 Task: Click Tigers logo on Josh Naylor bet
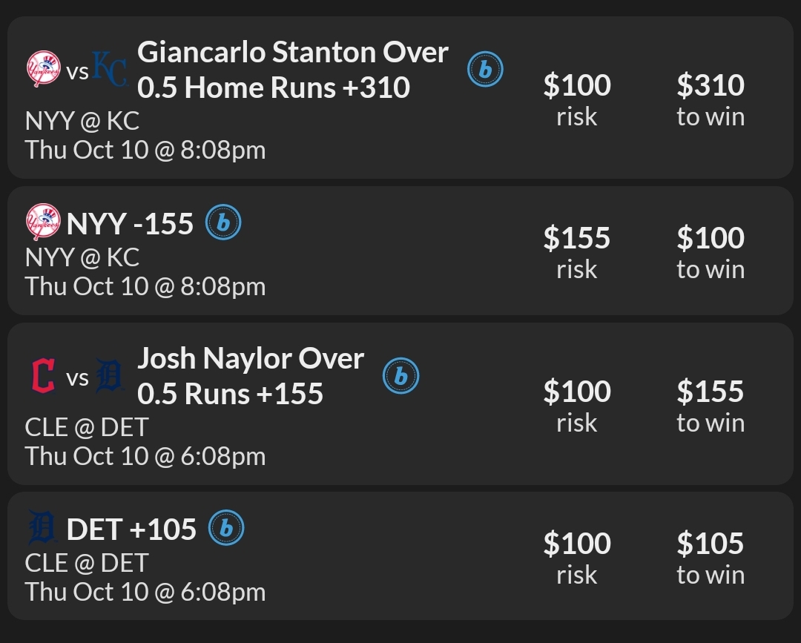[109, 376]
